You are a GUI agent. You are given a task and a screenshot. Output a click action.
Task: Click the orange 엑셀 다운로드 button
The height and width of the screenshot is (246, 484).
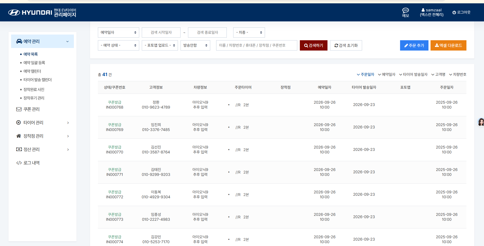pyautogui.click(x=448, y=45)
